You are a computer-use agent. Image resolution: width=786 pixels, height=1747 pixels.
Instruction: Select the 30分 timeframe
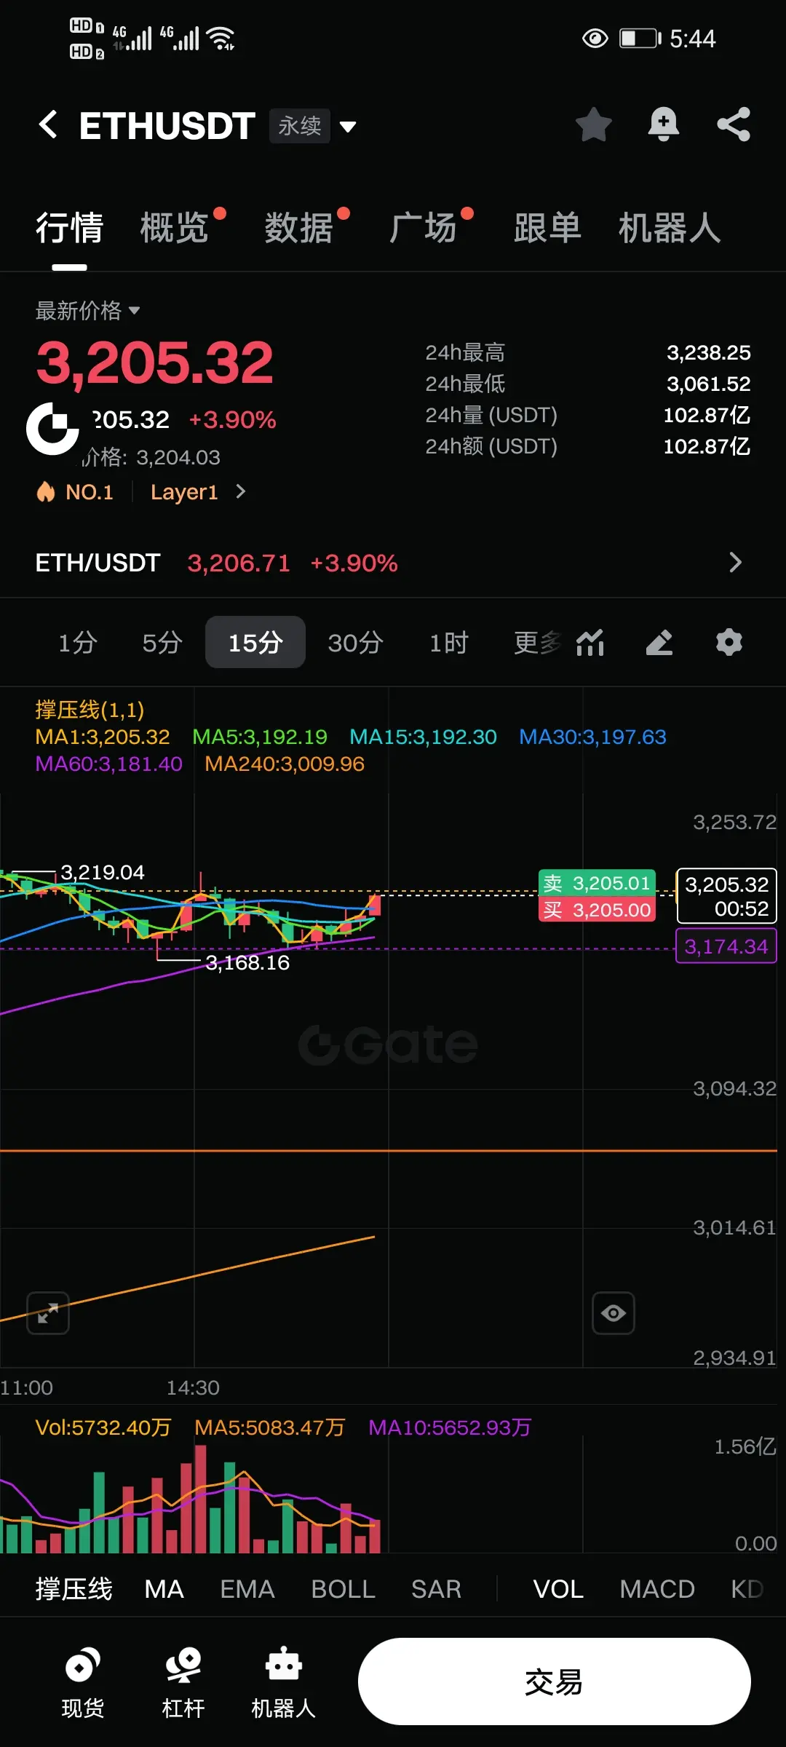[355, 643]
